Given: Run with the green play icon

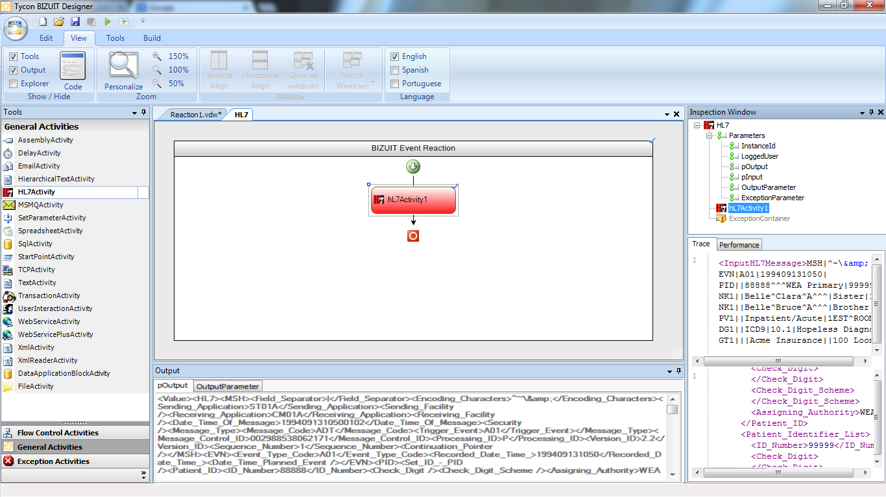Looking at the screenshot, I should coord(108,21).
